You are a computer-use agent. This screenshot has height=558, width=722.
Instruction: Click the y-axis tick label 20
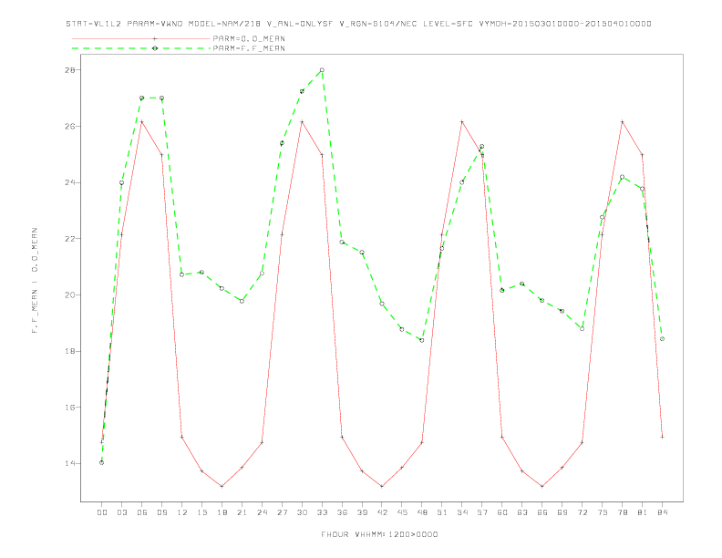point(69,294)
